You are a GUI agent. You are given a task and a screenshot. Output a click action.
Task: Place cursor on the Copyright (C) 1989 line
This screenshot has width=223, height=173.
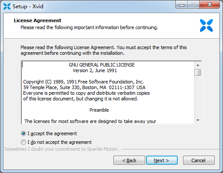coord(83,82)
